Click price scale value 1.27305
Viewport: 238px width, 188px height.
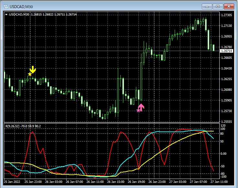[x=227, y=15]
